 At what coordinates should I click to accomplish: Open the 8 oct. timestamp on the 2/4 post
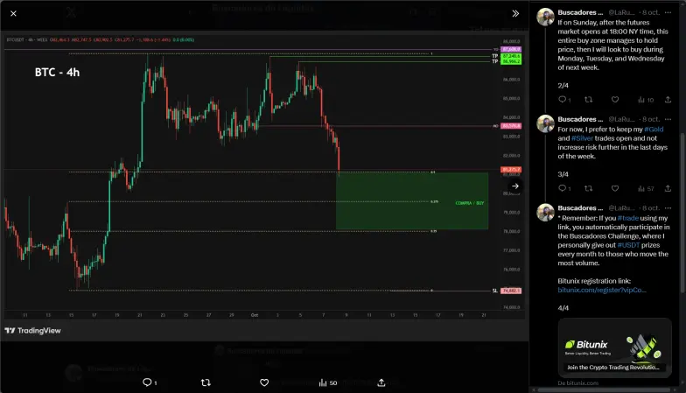pyautogui.click(x=651, y=12)
